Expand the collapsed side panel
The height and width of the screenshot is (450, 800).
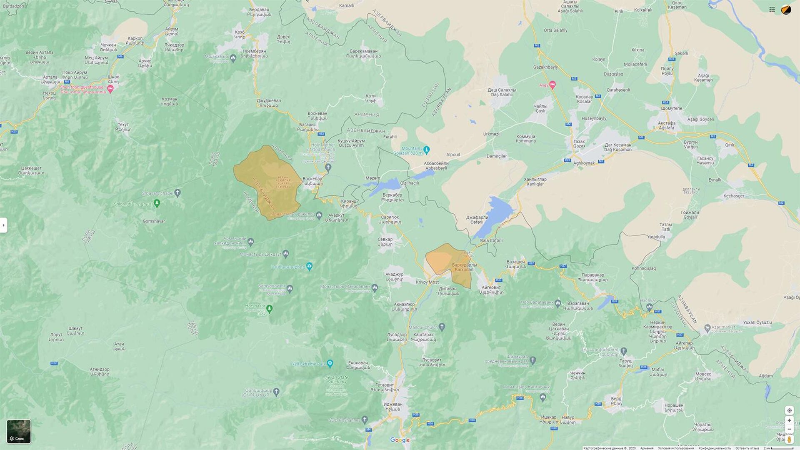click(x=3, y=225)
